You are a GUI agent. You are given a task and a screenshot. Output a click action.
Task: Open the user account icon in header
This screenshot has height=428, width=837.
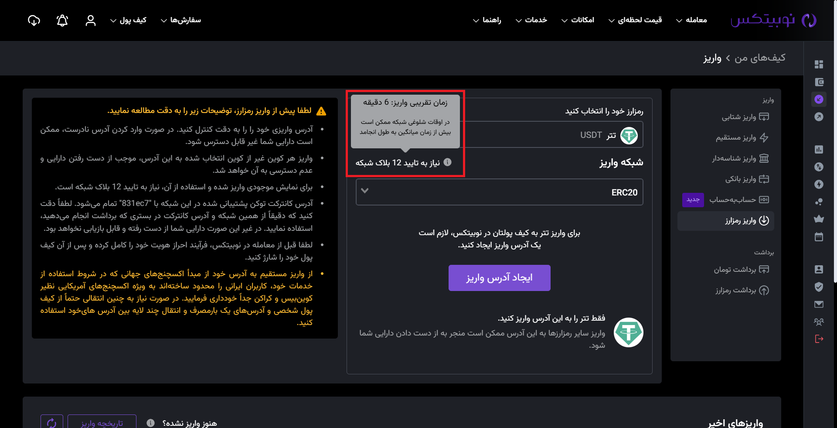click(x=91, y=20)
